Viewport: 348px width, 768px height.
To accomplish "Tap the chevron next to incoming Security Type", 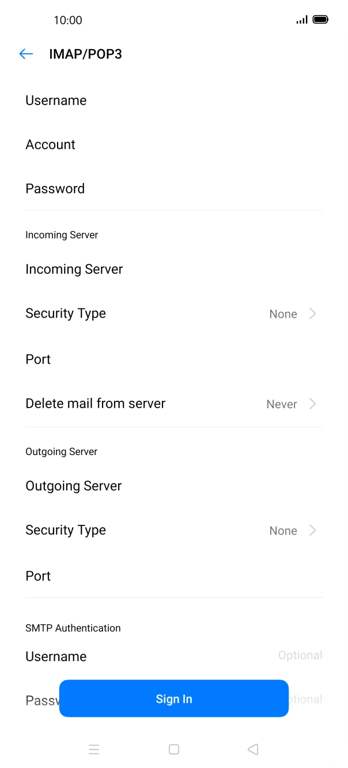I will (x=313, y=314).
